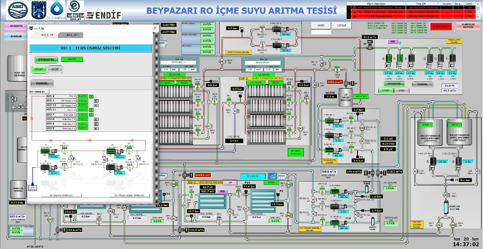Click flow meter D6 showing 43.2 m³/s
The width and height of the screenshot is (483, 249).
[x=369, y=45]
